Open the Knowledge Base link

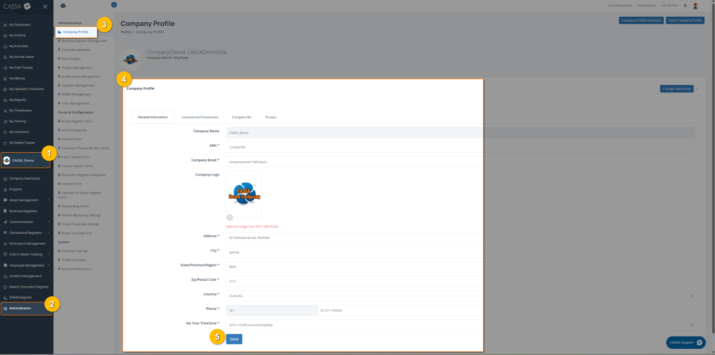pos(620,6)
